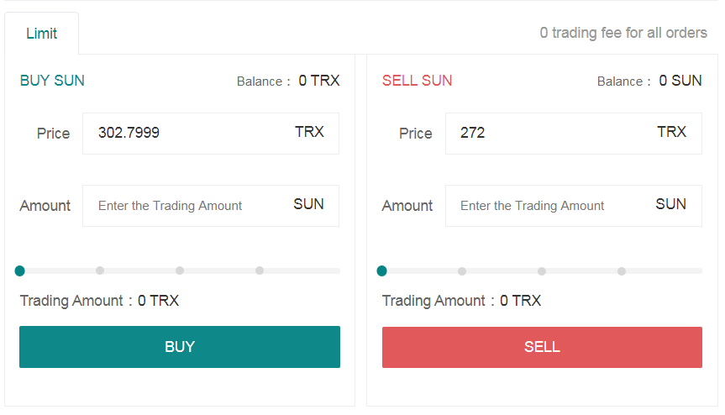
Task: Set sell slider to the fourth dot
Action: 622,271
